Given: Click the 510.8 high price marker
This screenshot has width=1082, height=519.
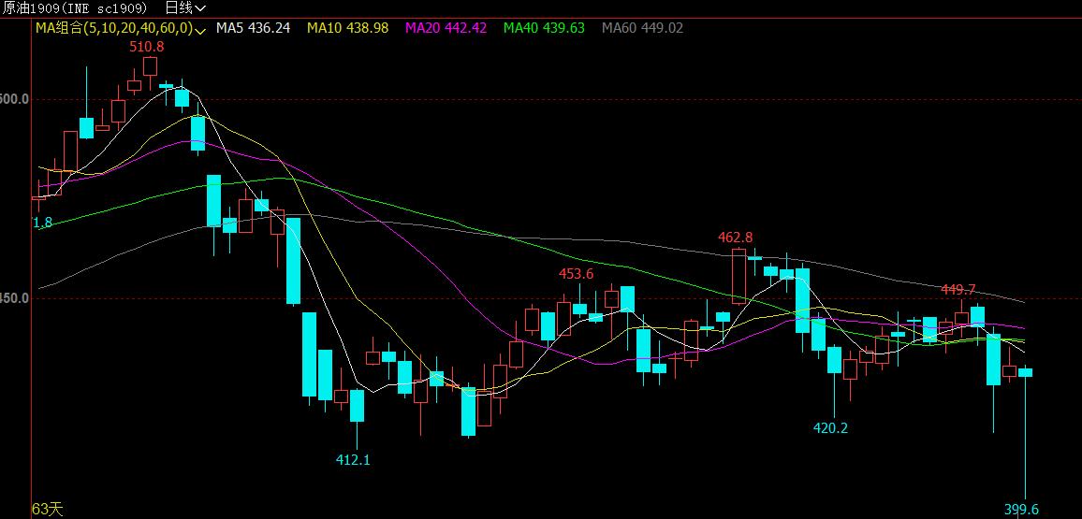Looking at the screenshot, I should [147, 47].
